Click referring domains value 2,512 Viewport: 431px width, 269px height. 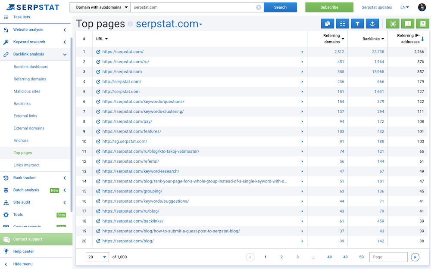[x=339, y=52]
